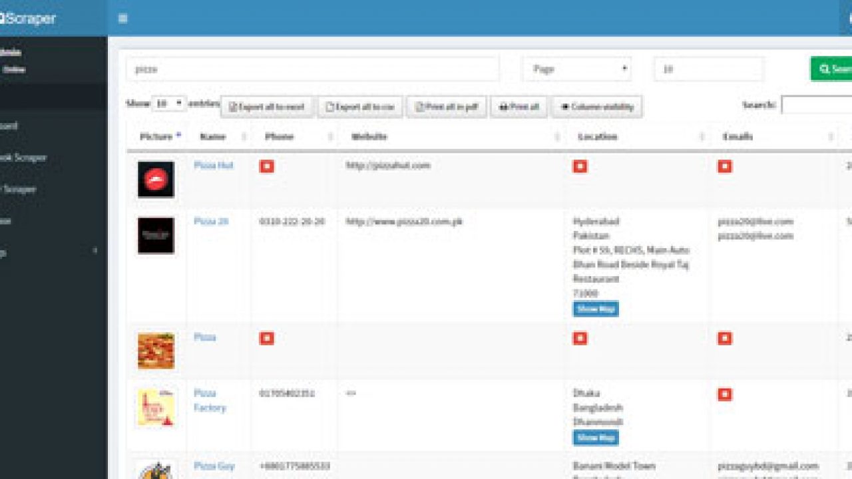Click the pizza20.com.pk website text

click(x=404, y=221)
